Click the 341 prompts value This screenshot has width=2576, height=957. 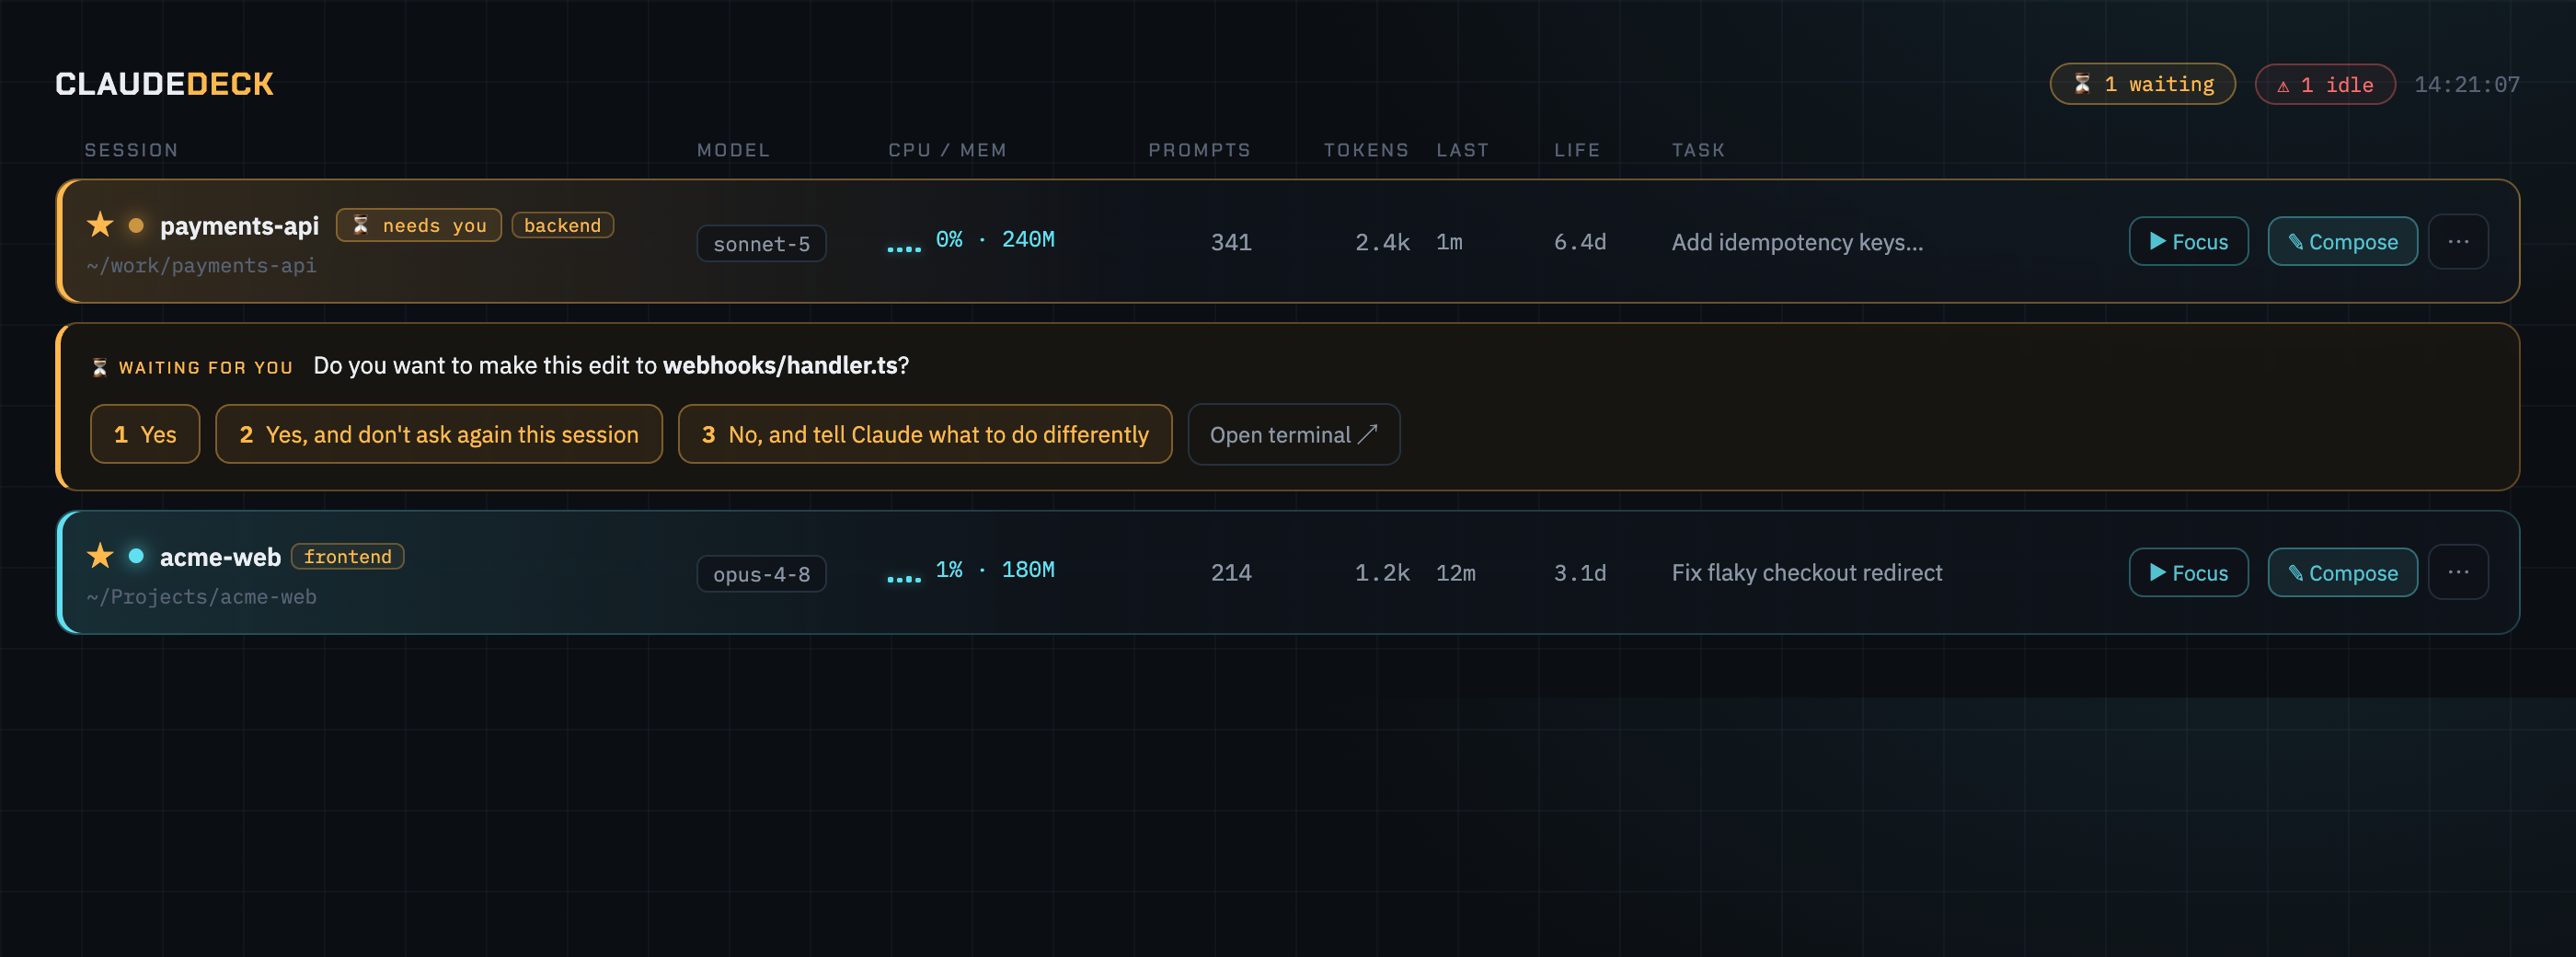point(1231,242)
